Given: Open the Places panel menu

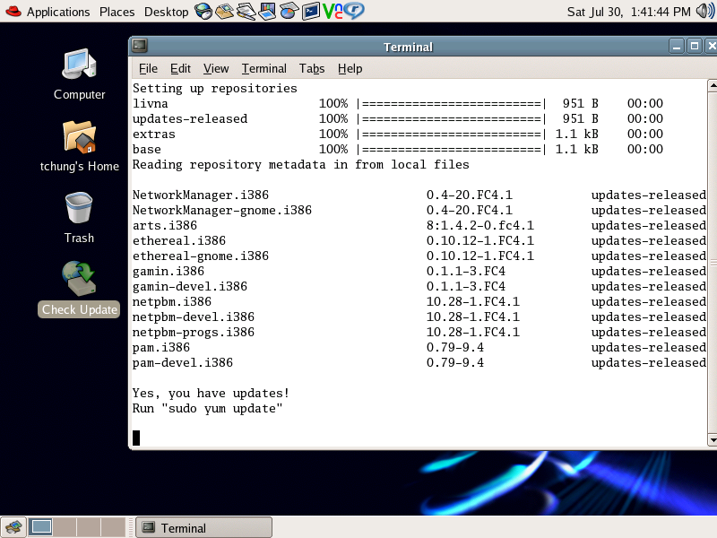Looking at the screenshot, I should coord(117,12).
